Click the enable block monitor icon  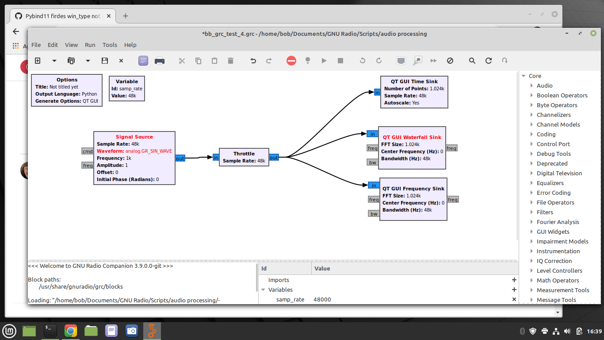(401, 61)
